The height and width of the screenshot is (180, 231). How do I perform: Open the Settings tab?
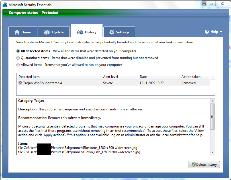coord(119,32)
